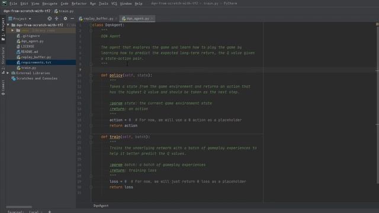Click the editor vertical scrollbar

pyautogui.click(x=377, y=104)
